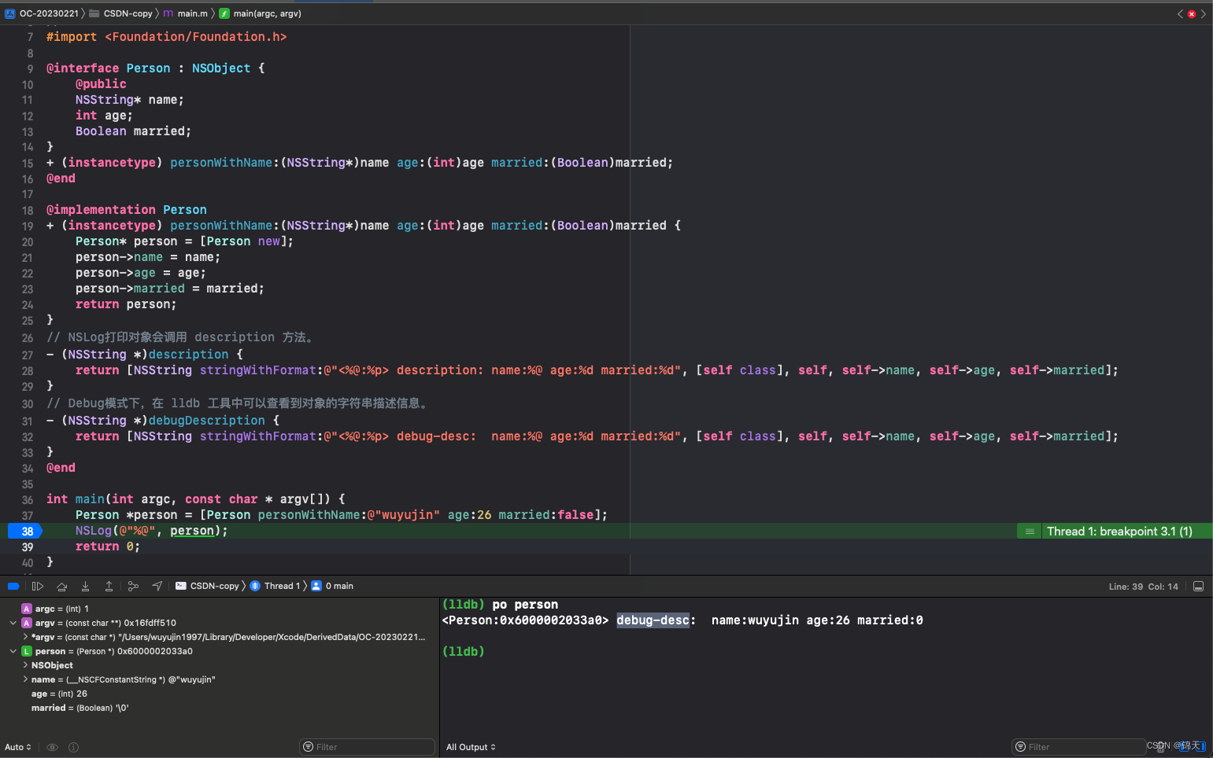
Task: Toggle the console pane button
Action: (1199, 746)
